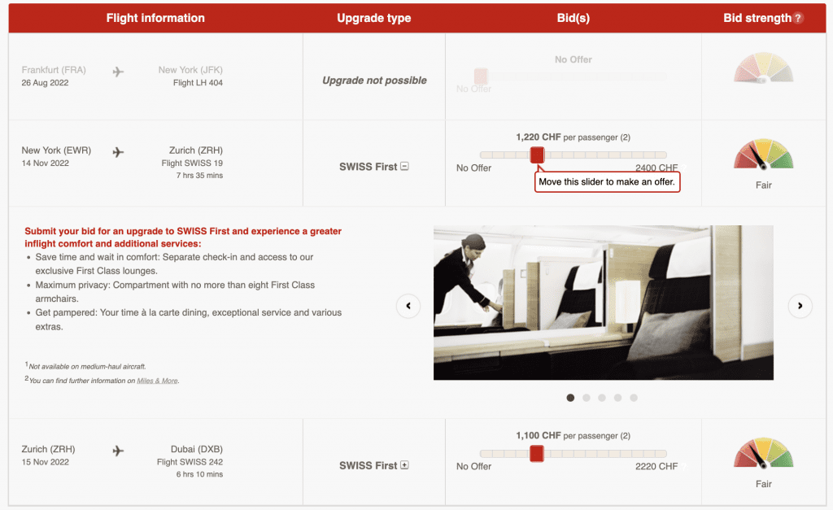Collapse SWISS First details for the Zurich flight

pos(404,166)
